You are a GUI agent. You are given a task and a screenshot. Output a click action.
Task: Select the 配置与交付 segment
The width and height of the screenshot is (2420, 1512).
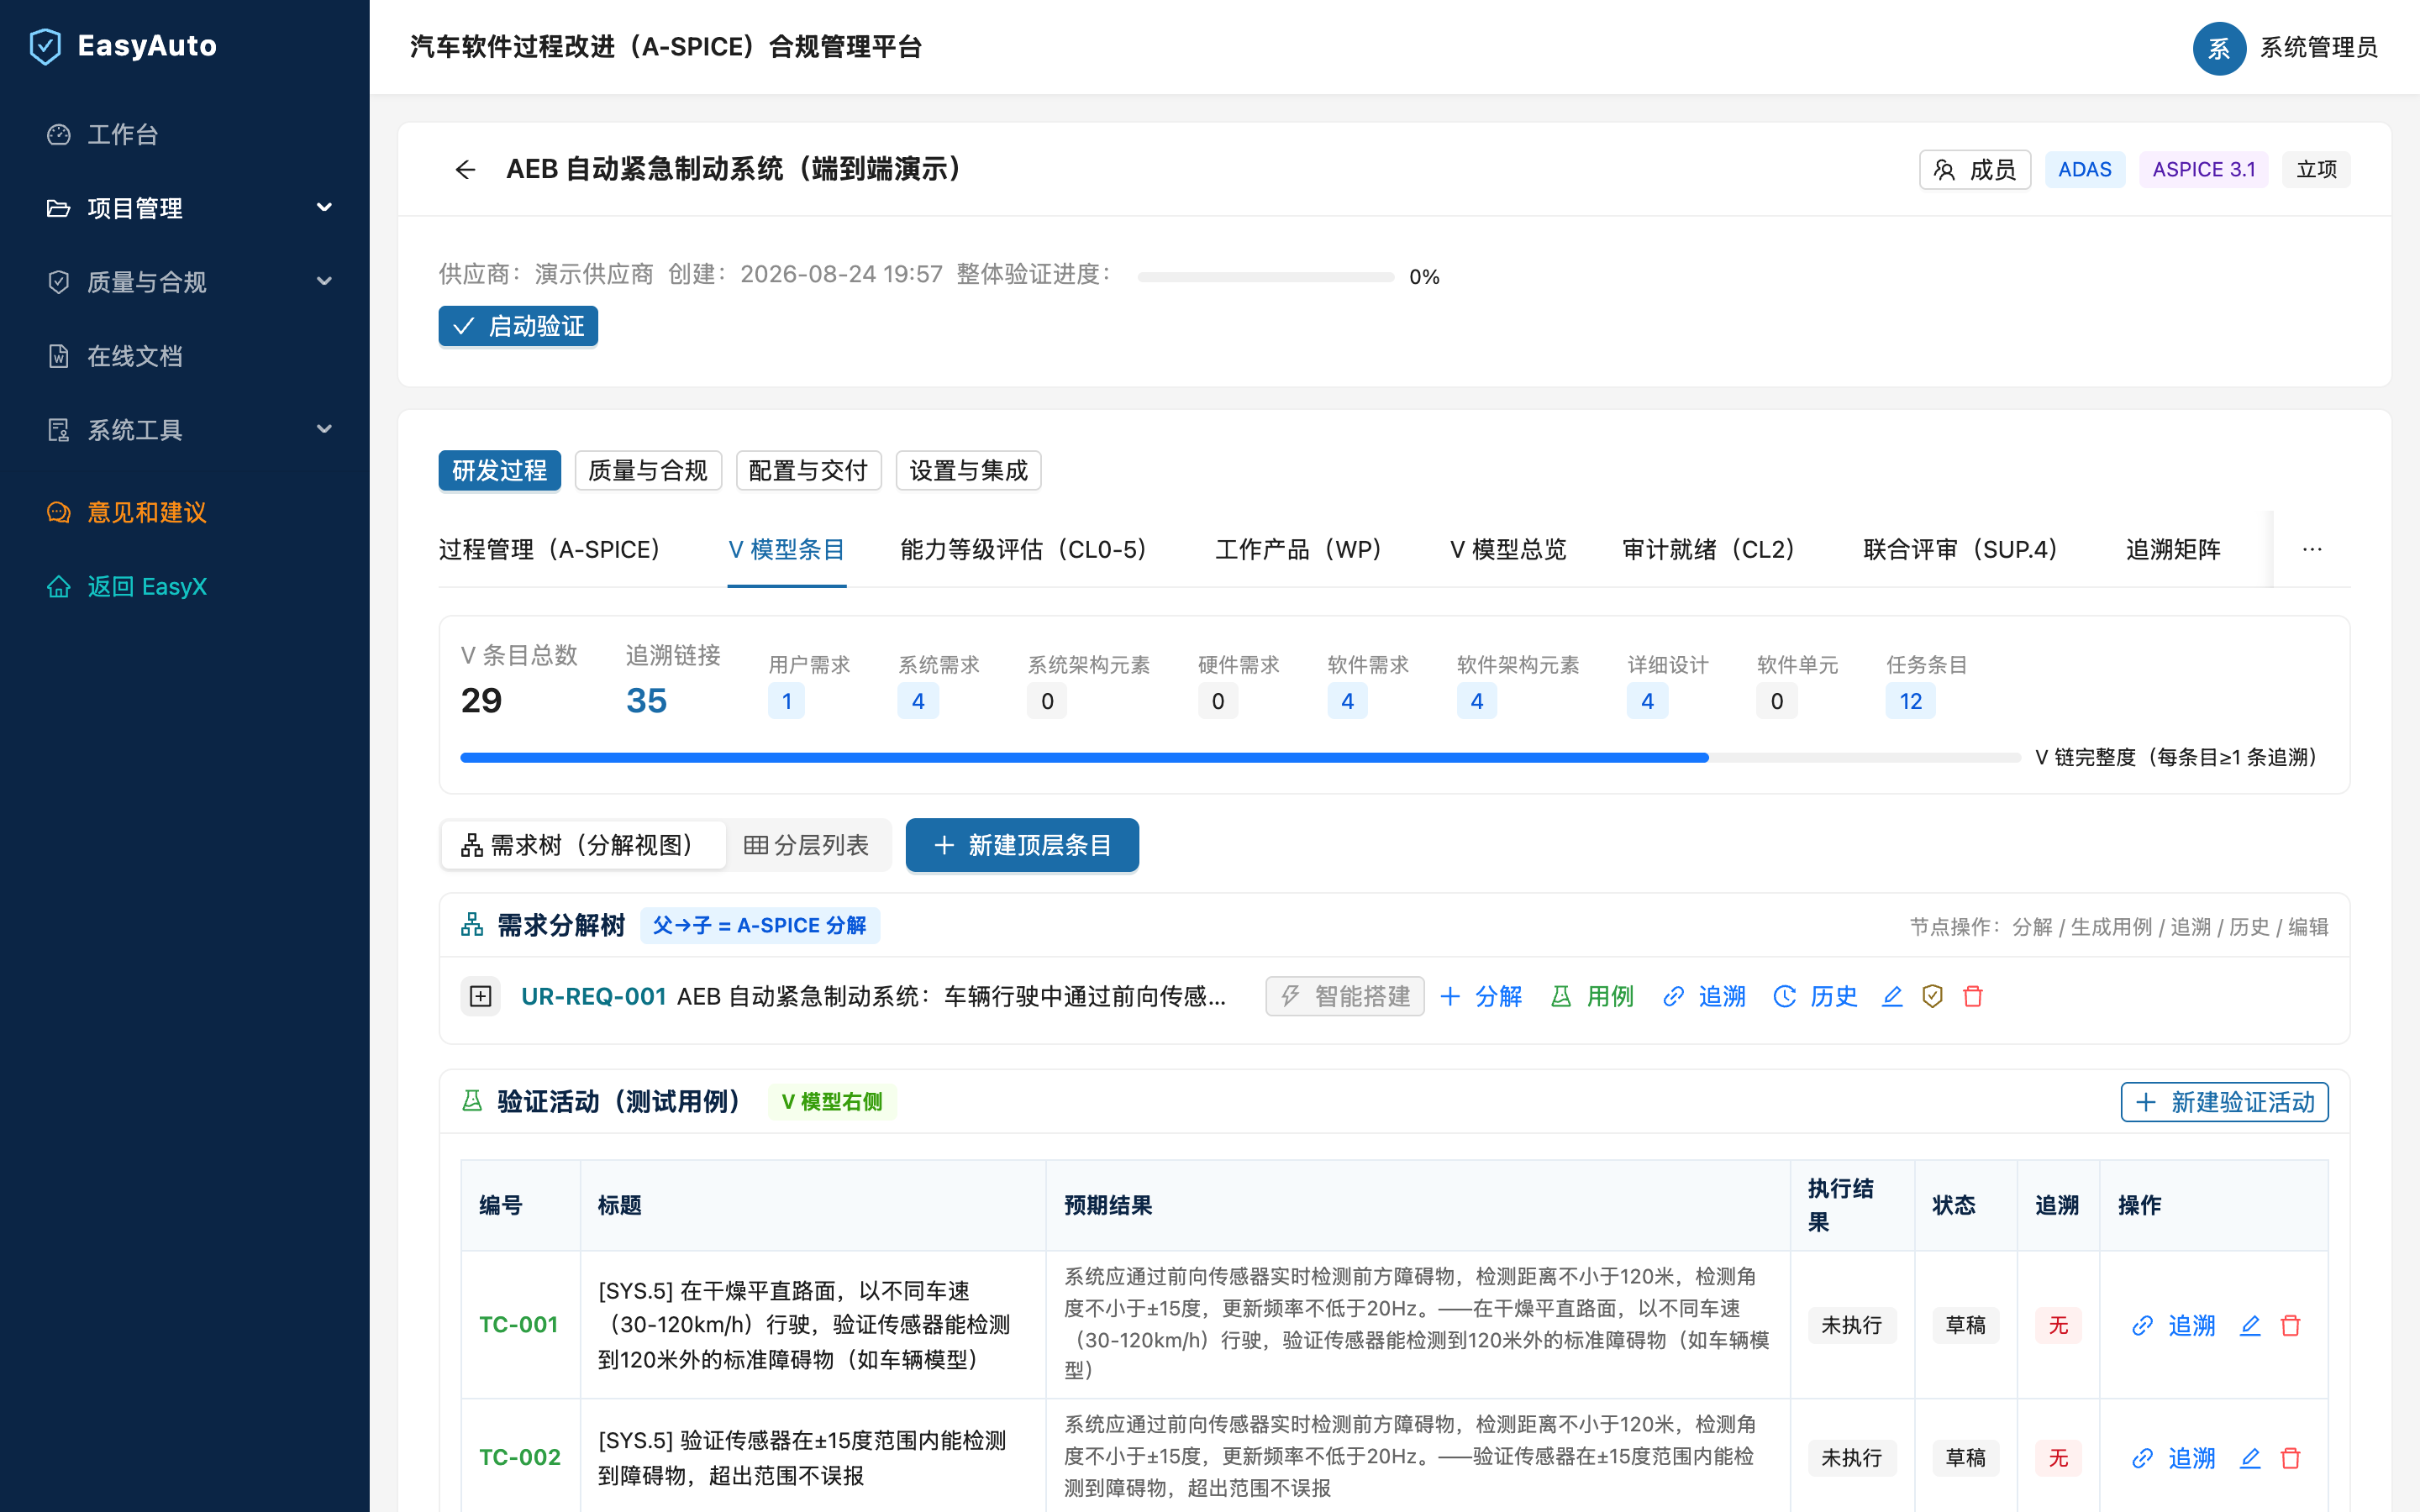click(x=808, y=471)
